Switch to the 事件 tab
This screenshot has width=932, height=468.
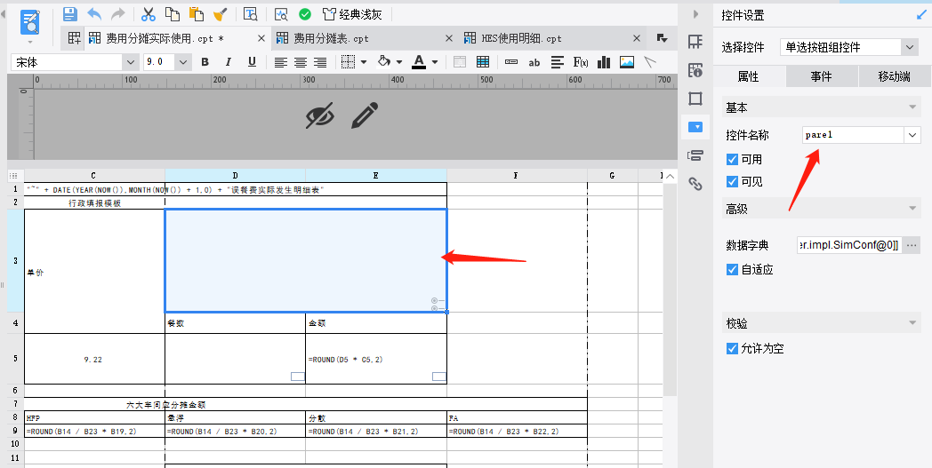(821, 76)
